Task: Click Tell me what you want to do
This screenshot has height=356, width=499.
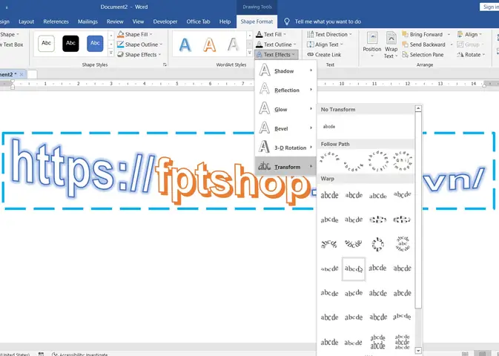Action: point(328,22)
